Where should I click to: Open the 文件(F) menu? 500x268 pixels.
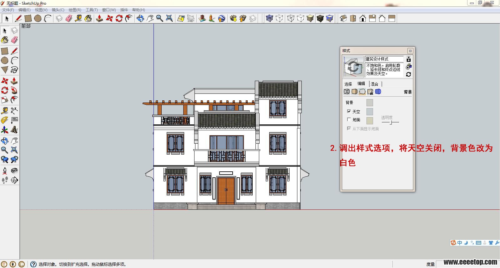click(x=8, y=10)
